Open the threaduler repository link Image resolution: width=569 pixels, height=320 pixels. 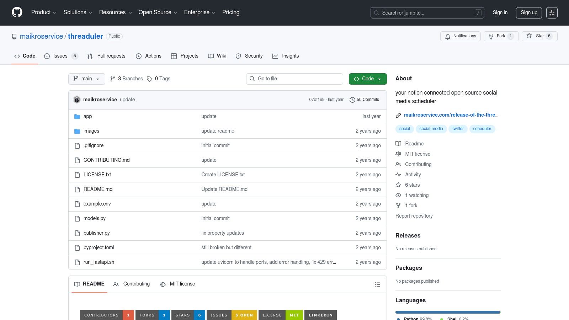85,36
